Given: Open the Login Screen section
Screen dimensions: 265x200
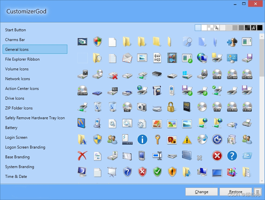Looking at the screenshot, I should 16,137.
